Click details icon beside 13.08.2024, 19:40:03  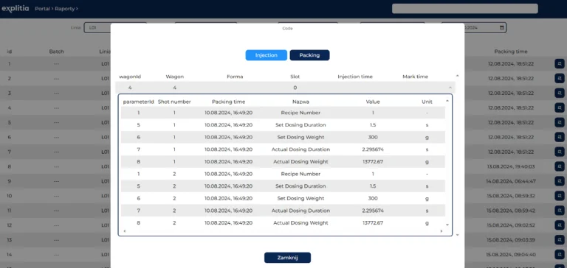(559, 166)
